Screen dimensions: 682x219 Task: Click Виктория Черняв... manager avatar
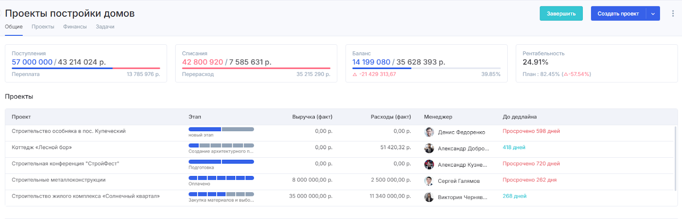point(429,197)
